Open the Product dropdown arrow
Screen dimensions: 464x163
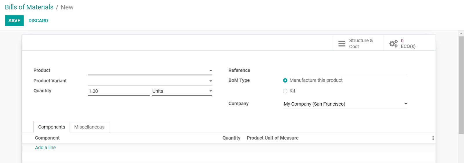point(211,70)
